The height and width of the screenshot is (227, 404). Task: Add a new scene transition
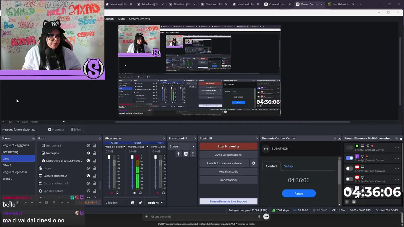coord(178,154)
